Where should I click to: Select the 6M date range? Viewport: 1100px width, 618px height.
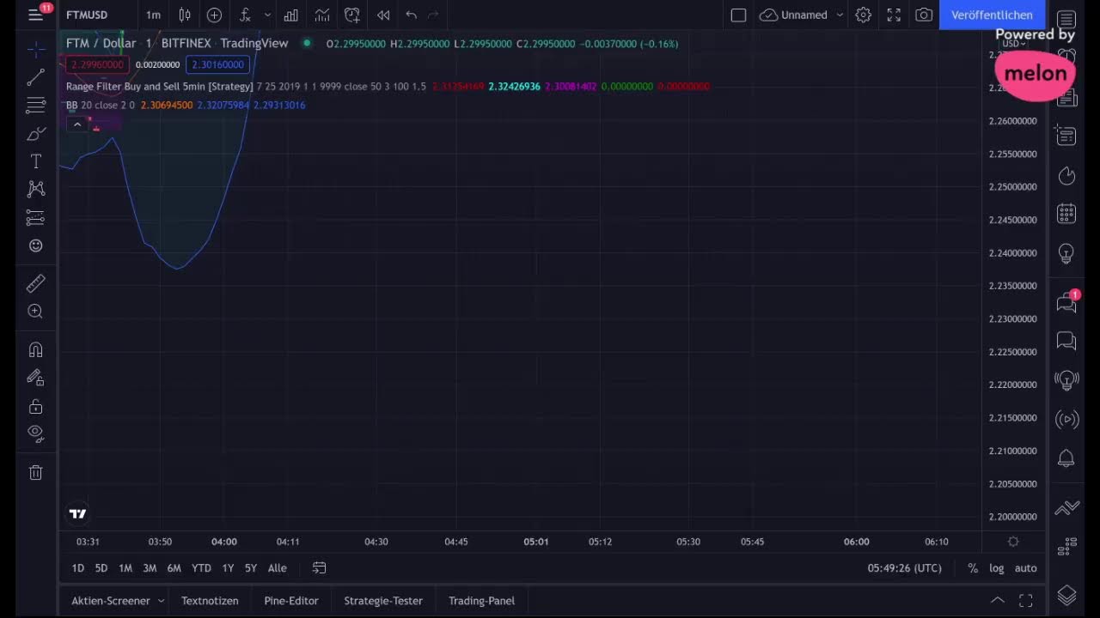pyautogui.click(x=174, y=568)
